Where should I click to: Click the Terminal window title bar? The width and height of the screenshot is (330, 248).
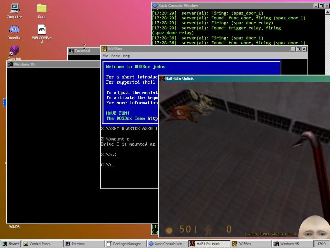coord(84,51)
